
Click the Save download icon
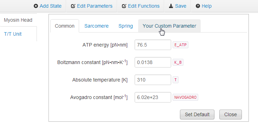click(171, 6)
